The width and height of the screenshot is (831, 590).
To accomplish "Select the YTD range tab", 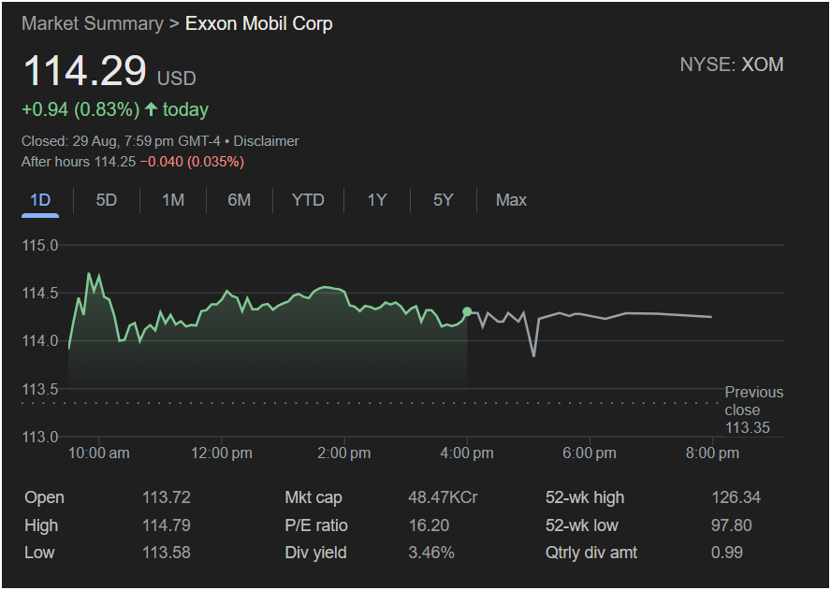I will 308,200.
